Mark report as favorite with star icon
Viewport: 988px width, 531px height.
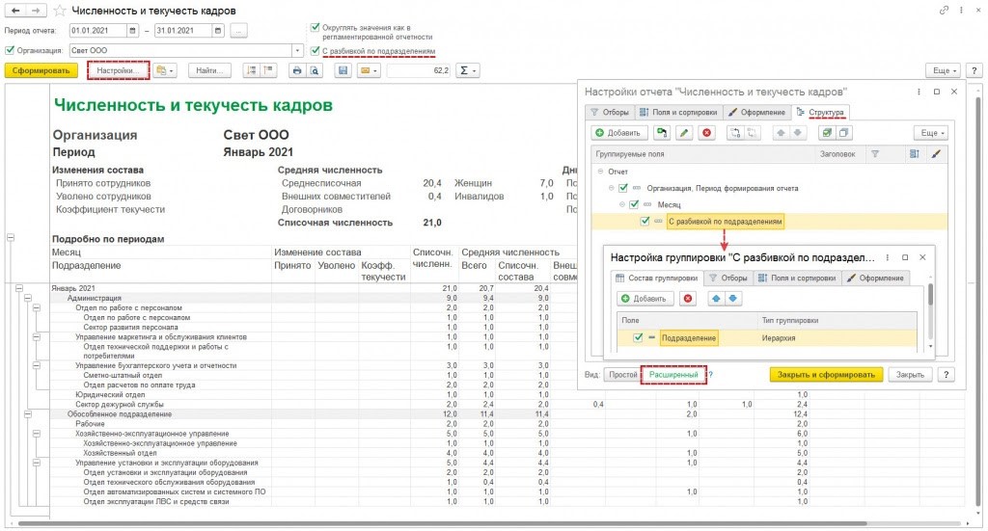pyautogui.click(x=59, y=11)
